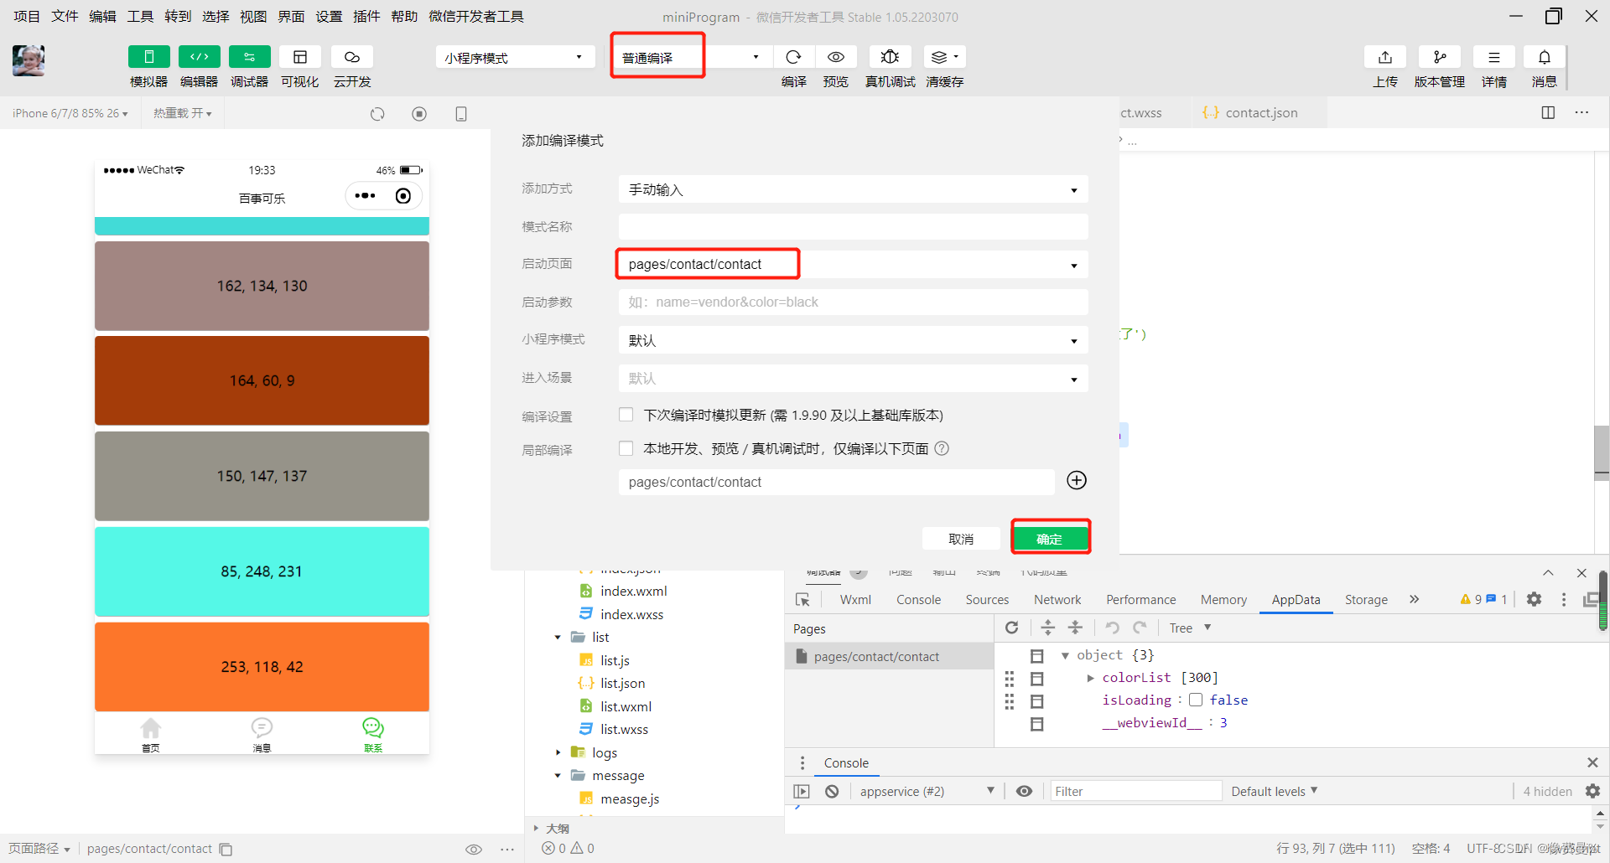Open the 项目 menu

pos(27,16)
